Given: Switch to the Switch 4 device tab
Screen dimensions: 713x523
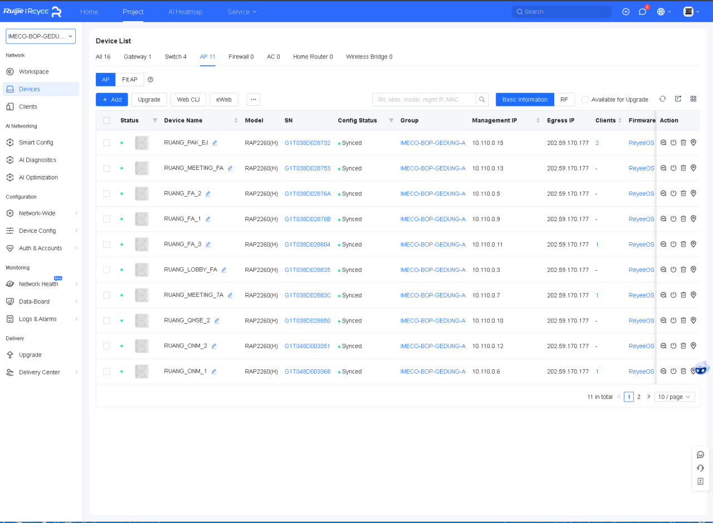Looking at the screenshot, I should click(175, 57).
